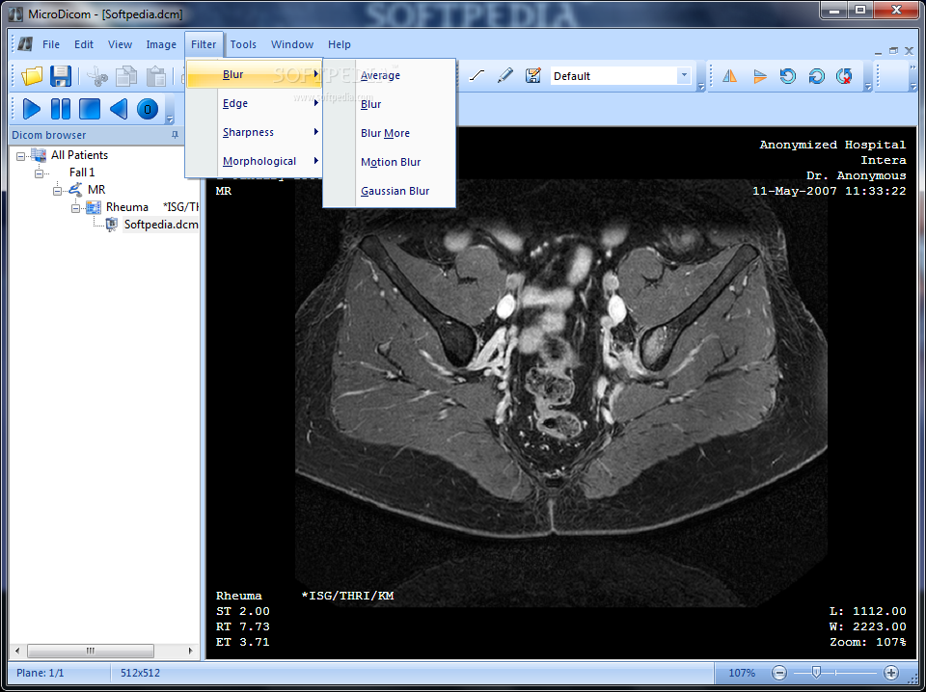This screenshot has height=692, width=926.
Task: Flip the image vertically
Action: tap(759, 75)
